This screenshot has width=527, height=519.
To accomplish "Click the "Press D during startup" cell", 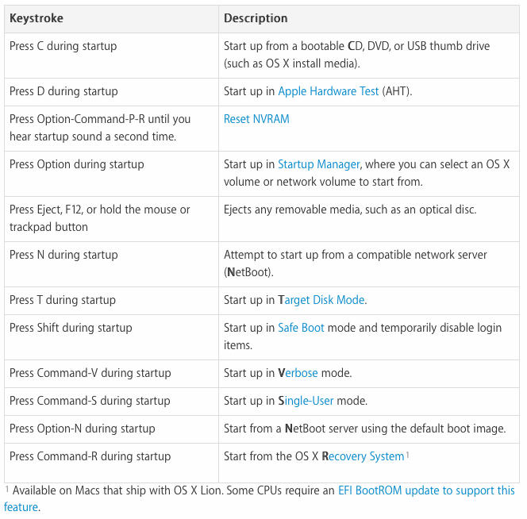I will coord(63,91).
